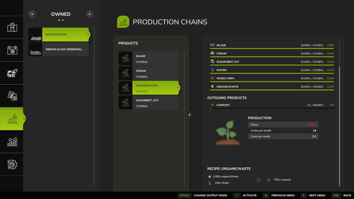Click Change Output Mode at bottom bar
Image resolution: width=354 pixels, height=199 pixels.
click(x=210, y=195)
